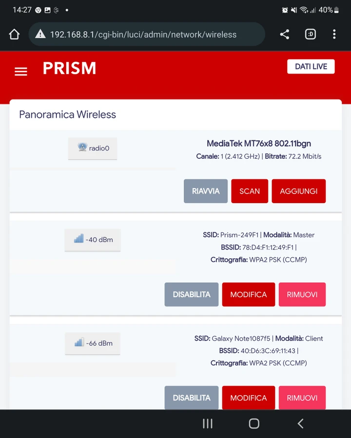Image resolution: width=351 pixels, height=438 pixels.
Task: Restart radio0 with RIAVVIA button
Action: tap(206, 191)
